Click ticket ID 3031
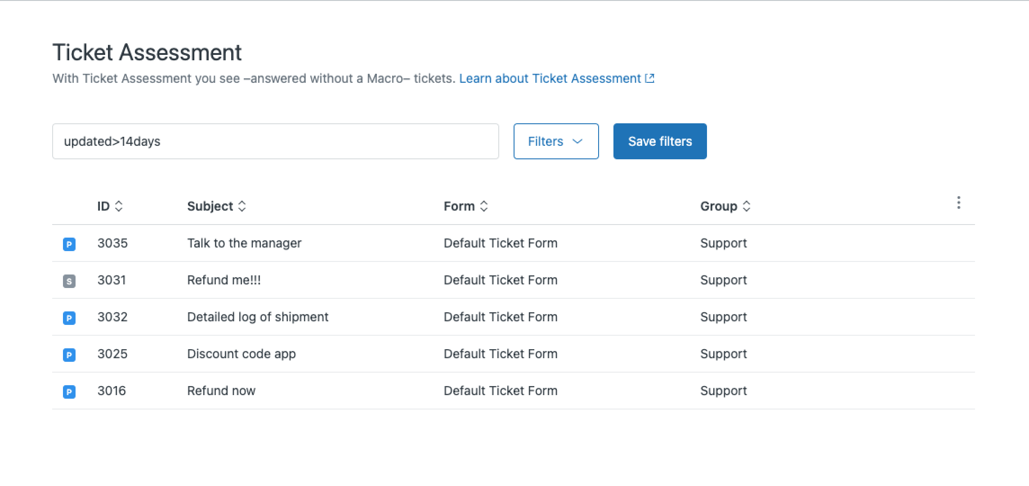 pos(112,280)
